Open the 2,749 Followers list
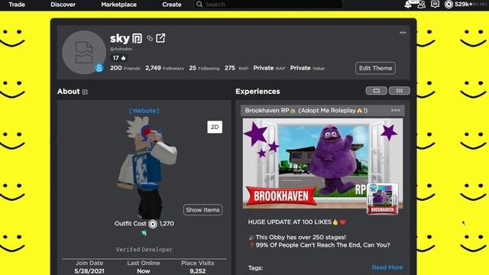Image resolution: width=489 pixels, height=275 pixels. tap(164, 68)
